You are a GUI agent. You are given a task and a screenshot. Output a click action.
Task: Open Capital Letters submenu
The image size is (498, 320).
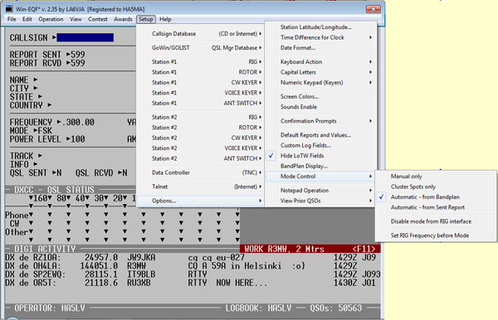(x=320, y=72)
